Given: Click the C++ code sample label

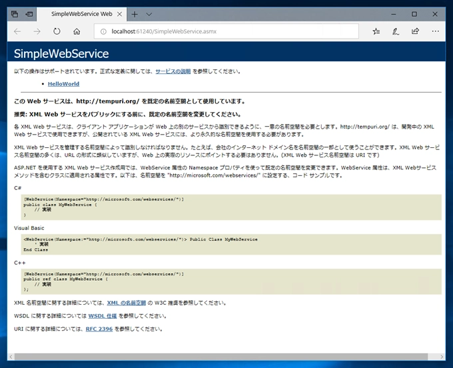Looking at the screenshot, I should (19, 263).
